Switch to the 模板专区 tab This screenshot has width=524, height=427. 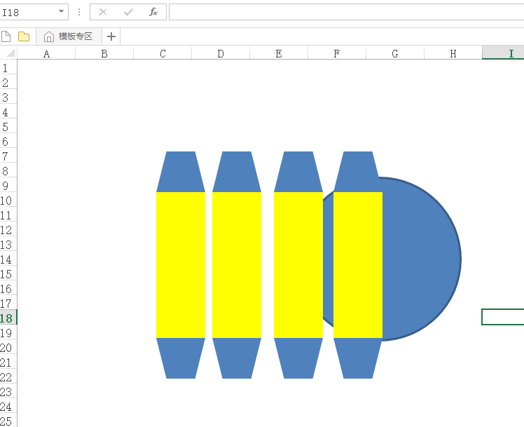tap(69, 36)
